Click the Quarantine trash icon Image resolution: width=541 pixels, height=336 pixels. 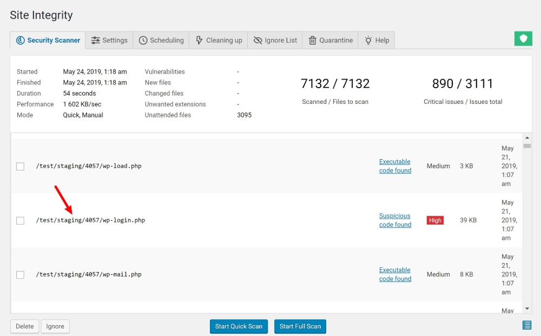312,41
